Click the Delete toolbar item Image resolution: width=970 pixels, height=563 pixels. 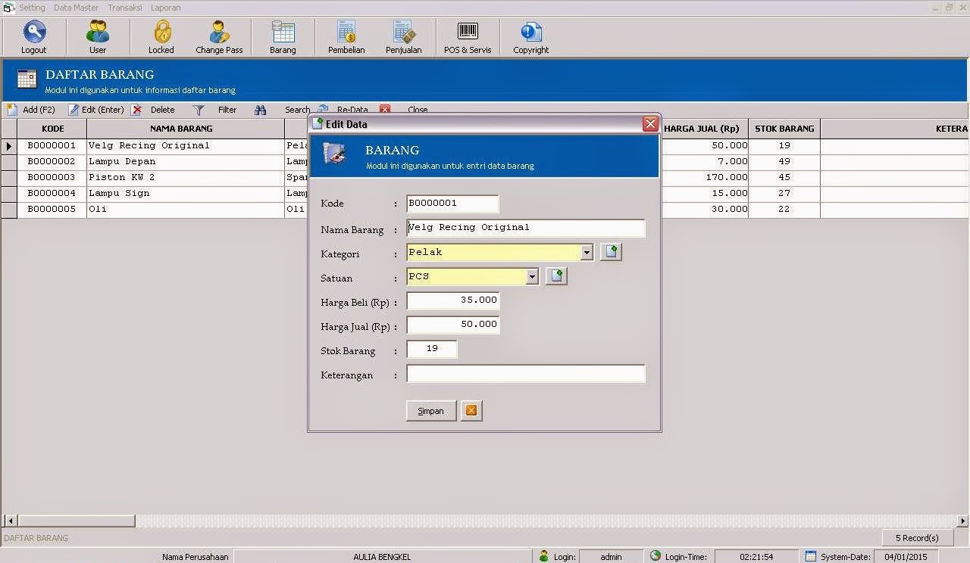pos(153,110)
